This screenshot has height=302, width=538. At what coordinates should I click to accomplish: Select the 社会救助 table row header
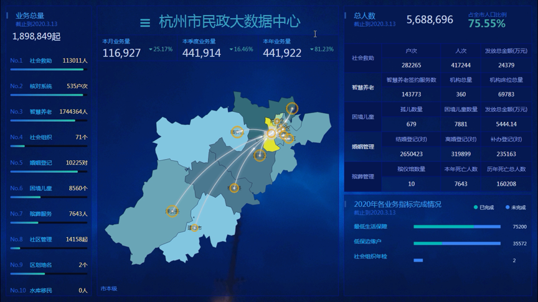tap(362, 58)
